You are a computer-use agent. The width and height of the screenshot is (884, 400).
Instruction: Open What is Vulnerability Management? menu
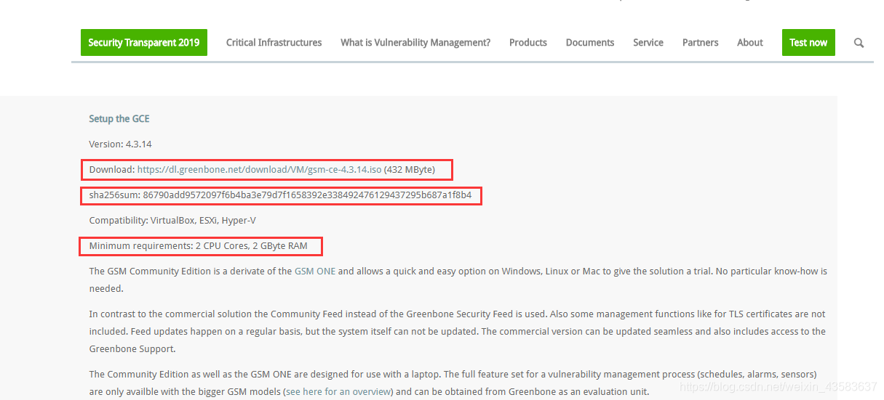415,43
